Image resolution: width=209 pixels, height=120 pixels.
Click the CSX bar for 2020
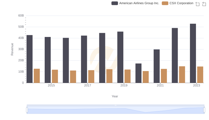146,77
